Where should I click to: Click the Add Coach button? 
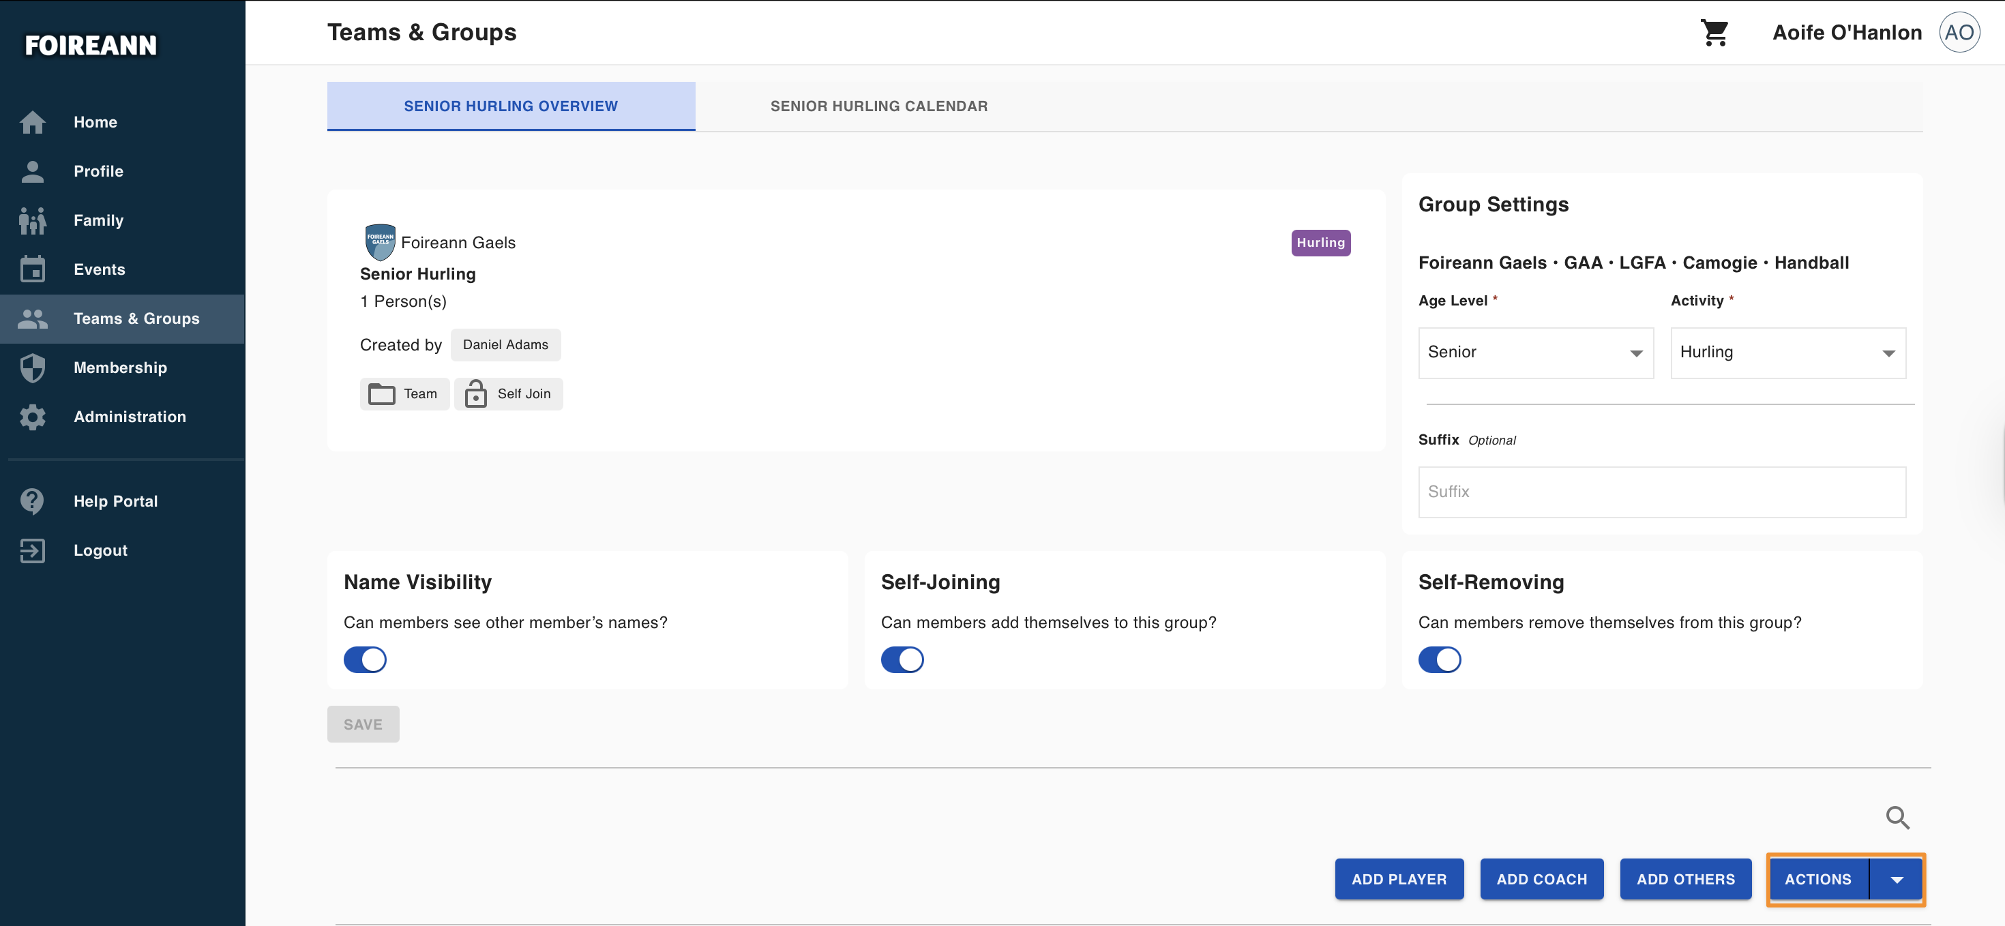point(1541,880)
